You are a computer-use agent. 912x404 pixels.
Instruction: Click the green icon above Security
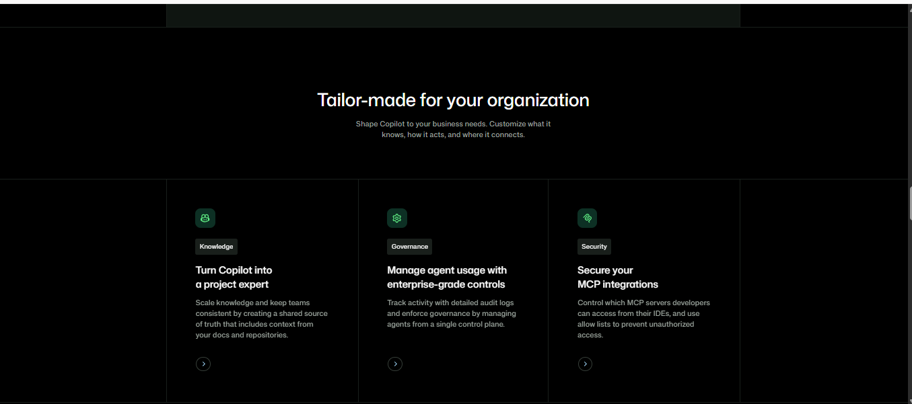[x=587, y=218]
